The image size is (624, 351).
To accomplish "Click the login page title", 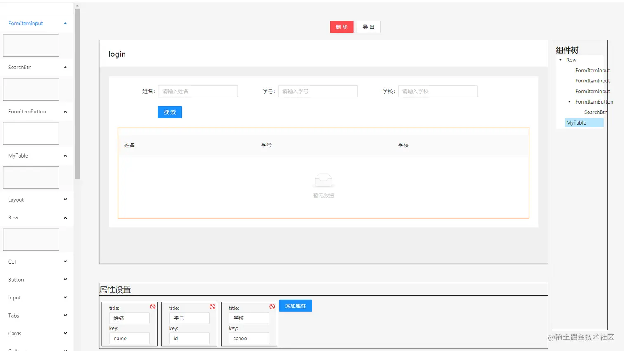I will [117, 54].
